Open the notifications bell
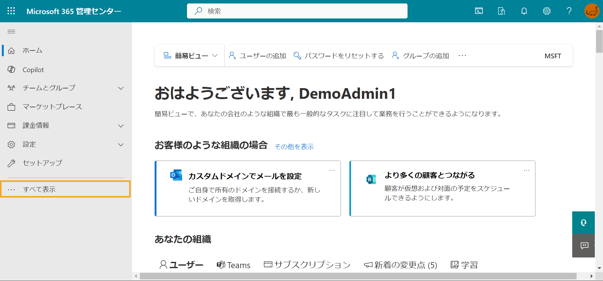The width and height of the screenshot is (603, 281). (x=524, y=11)
